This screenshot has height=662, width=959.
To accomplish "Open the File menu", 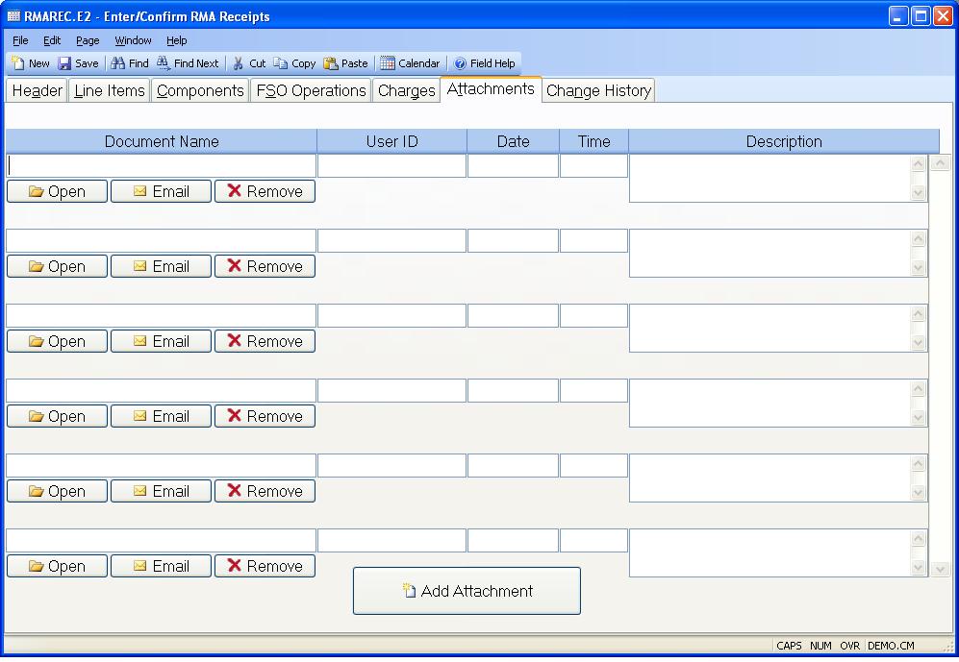I will 20,40.
